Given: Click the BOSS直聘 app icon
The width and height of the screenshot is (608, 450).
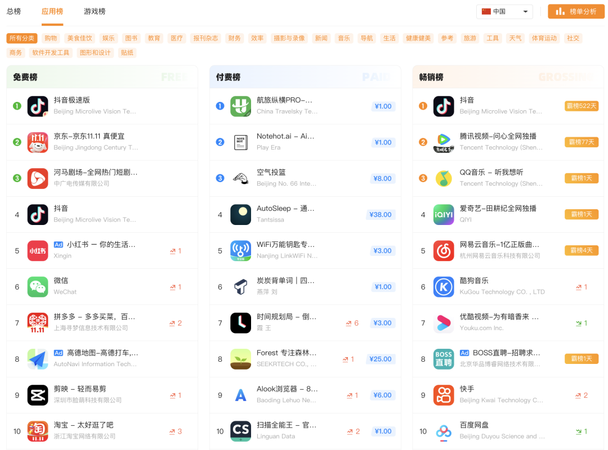Looking at the screenshot, I should pyautogui.click(x=444, y=359).
